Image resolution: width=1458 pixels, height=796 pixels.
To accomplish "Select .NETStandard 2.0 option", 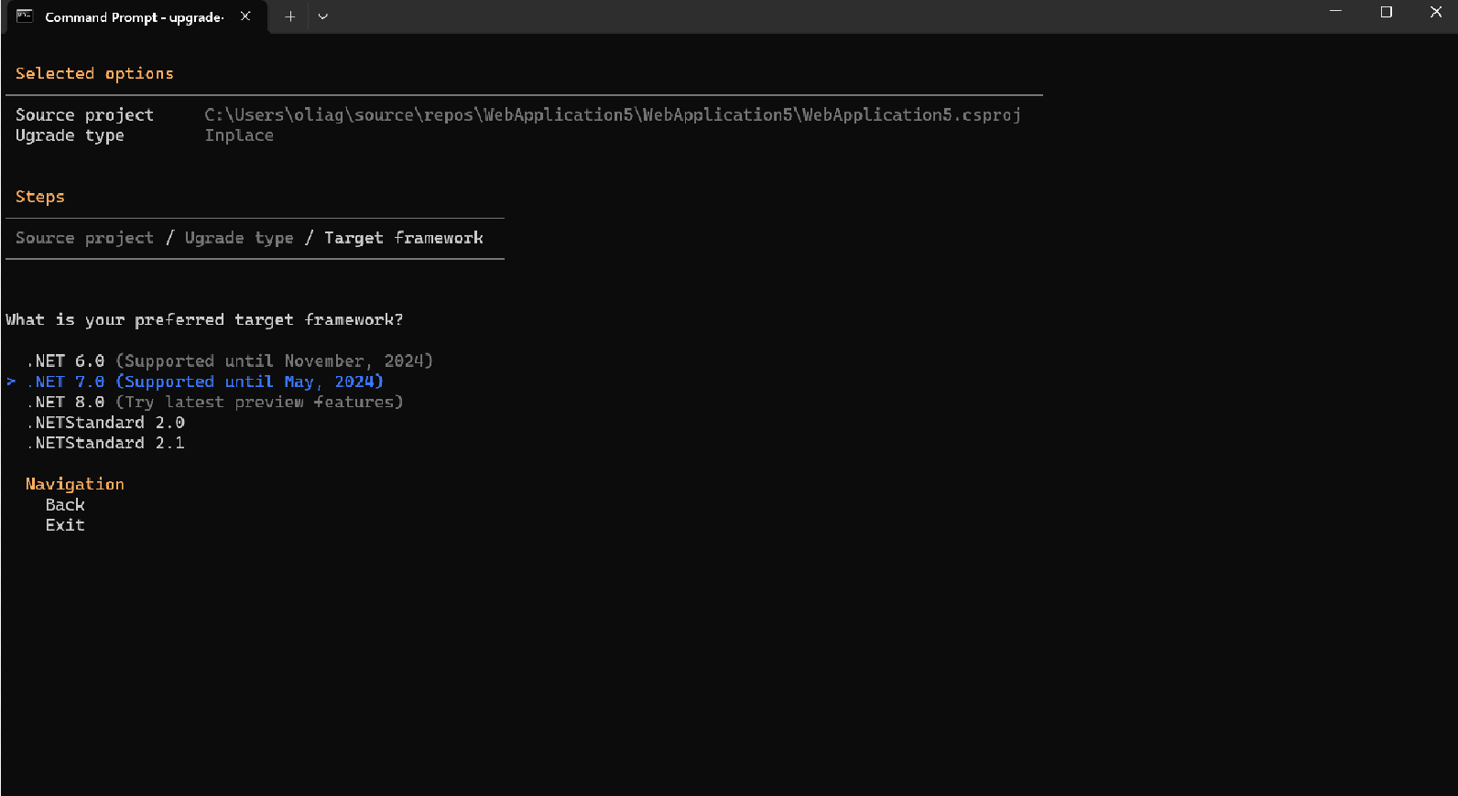I will (x=106, y=423).
